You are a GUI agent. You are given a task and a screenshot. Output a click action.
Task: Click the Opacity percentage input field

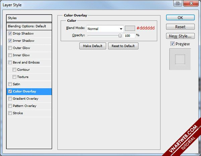129,35
